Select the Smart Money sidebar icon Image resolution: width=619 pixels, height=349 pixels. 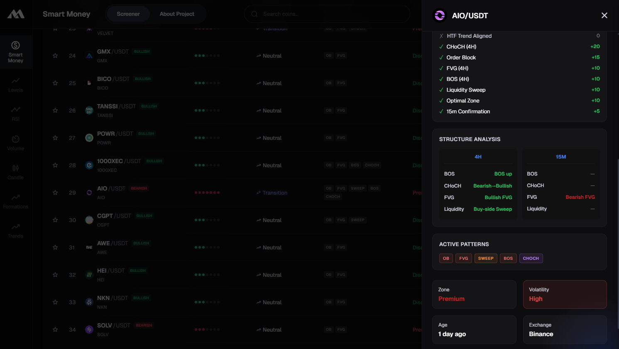[16, 52]
